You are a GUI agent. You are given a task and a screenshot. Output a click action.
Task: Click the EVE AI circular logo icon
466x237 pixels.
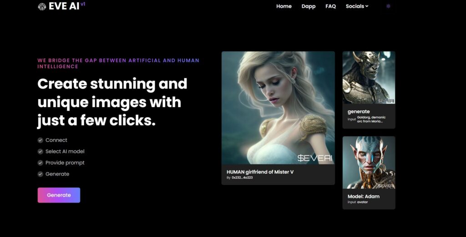coord(42,7)
